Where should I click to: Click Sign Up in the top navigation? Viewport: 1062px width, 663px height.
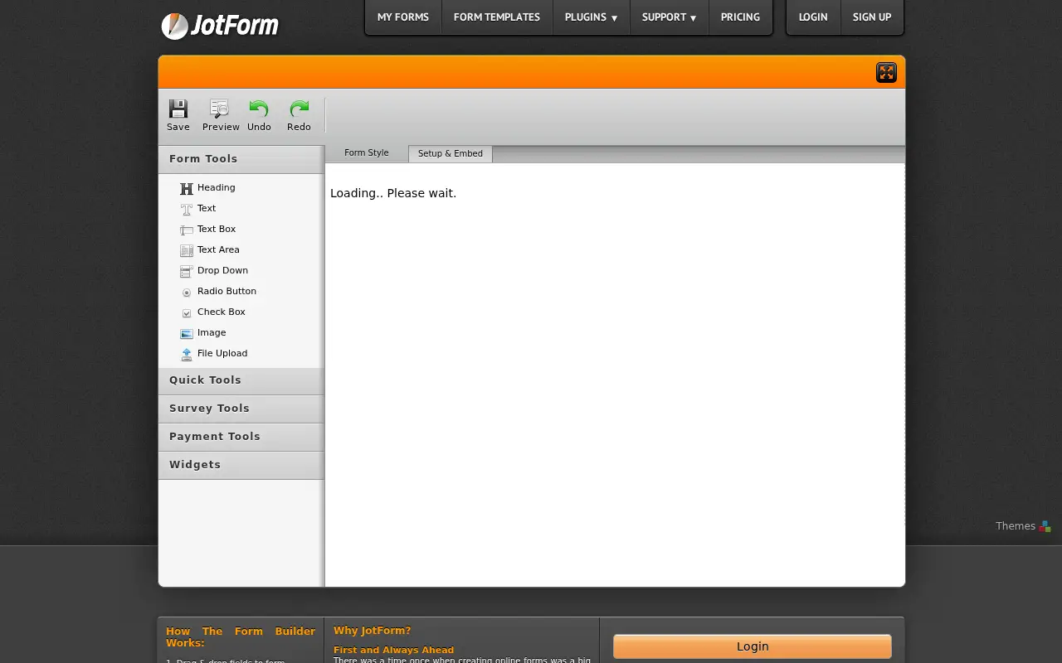pos(872,17)
